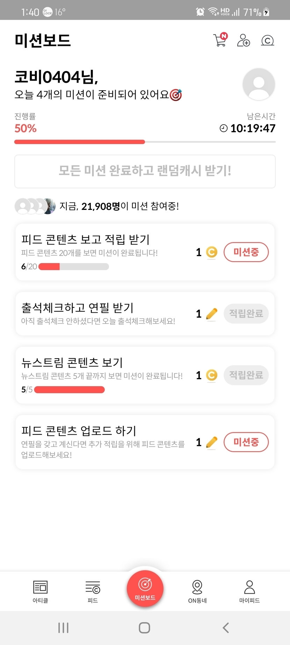Screen dimensions: 290x645
Task: Tap 적립완료 on the 뉴스트림 콘텐츠 보기 mission
Action: [246, 375]
